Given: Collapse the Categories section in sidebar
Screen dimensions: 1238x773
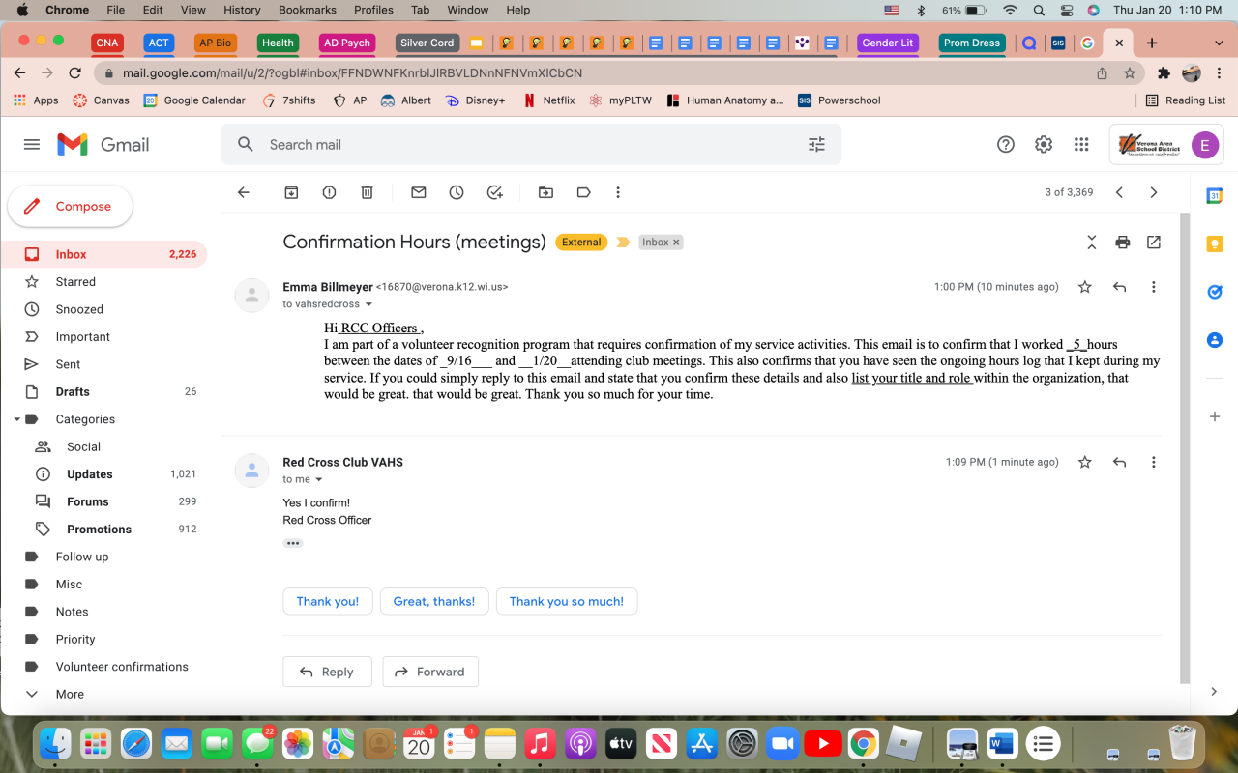Looking at the screenshot, I should 16,419.
